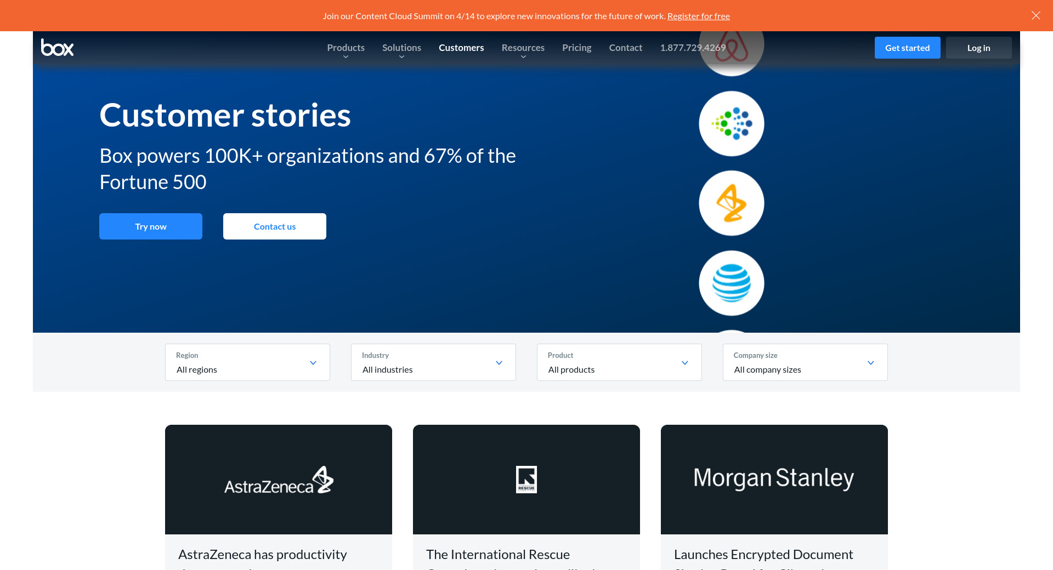
Task: Click the AT&T globe logo circle
Action: click(731, 283)
